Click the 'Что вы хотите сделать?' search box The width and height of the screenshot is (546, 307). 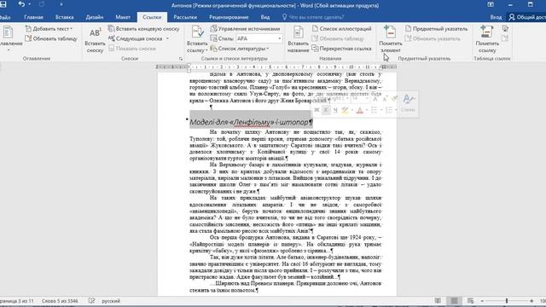click(313, 17)
